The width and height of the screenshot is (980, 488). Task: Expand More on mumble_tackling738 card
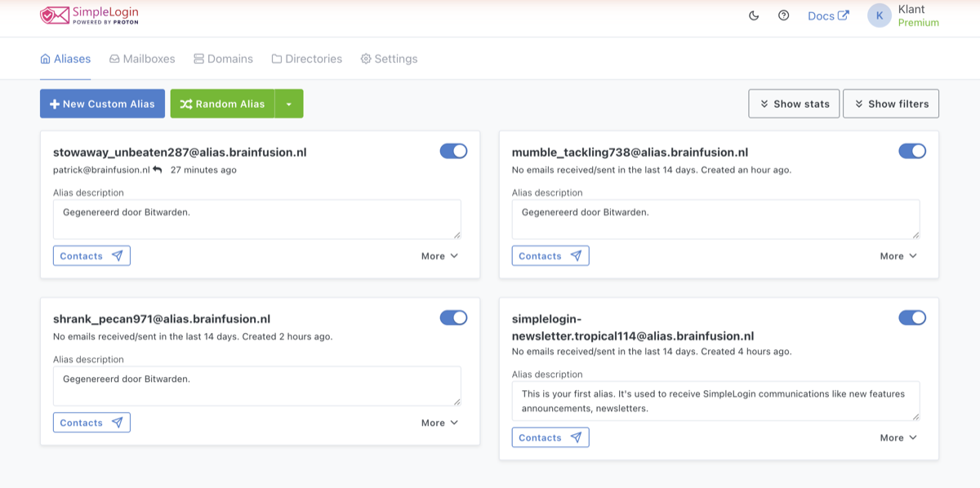pos(899,255)
